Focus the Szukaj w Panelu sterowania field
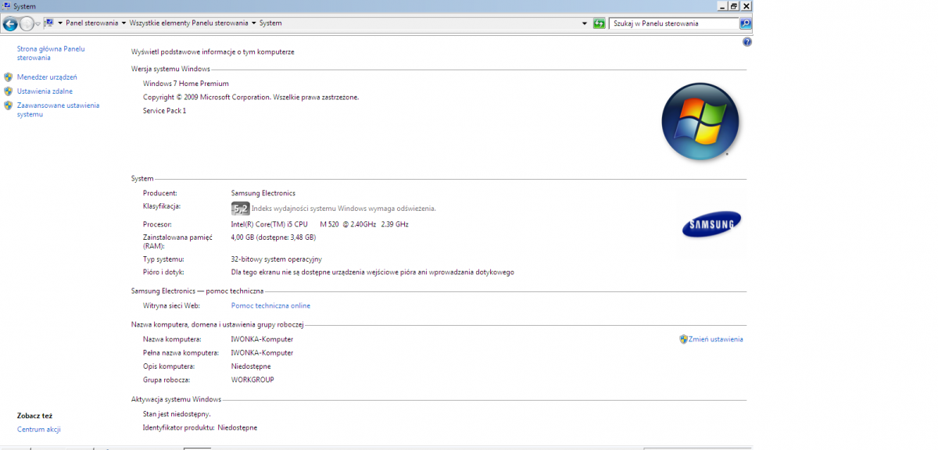 click(x=674, y=23)
